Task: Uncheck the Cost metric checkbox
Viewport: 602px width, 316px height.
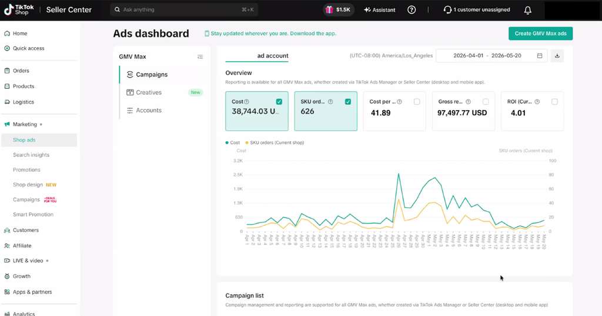Action: click(279, 101)
